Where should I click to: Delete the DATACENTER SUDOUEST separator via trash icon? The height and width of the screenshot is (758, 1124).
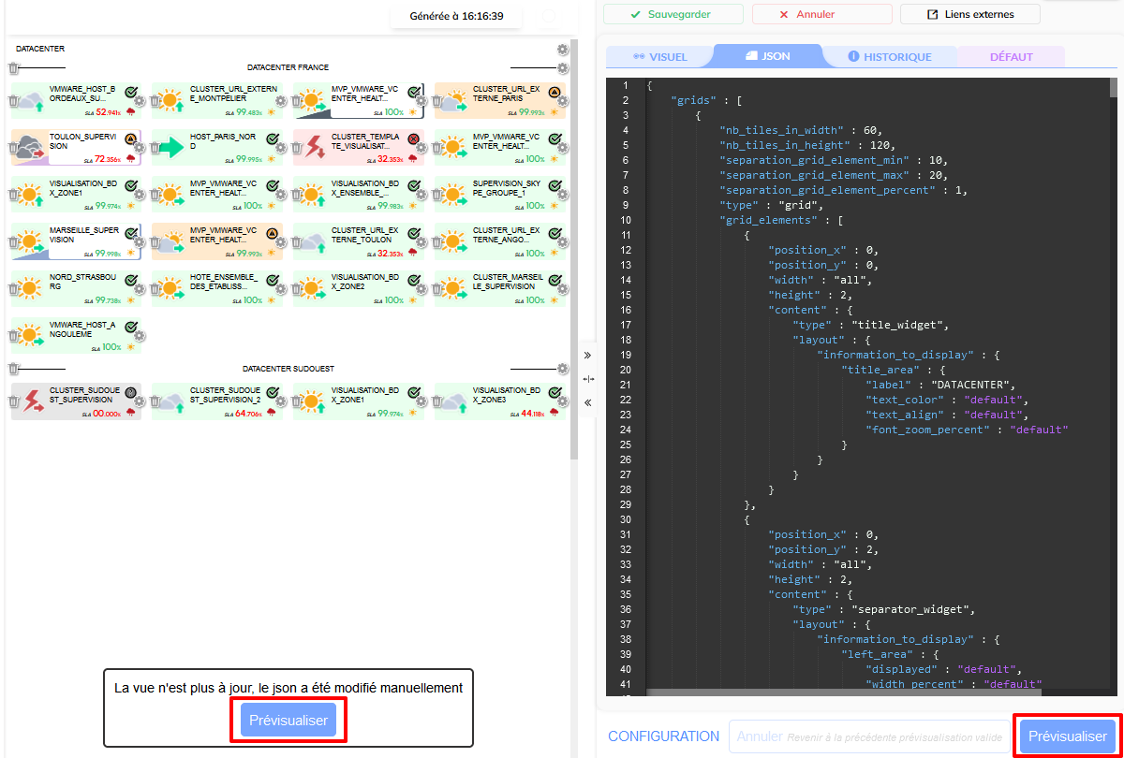(x=14, y=369)
